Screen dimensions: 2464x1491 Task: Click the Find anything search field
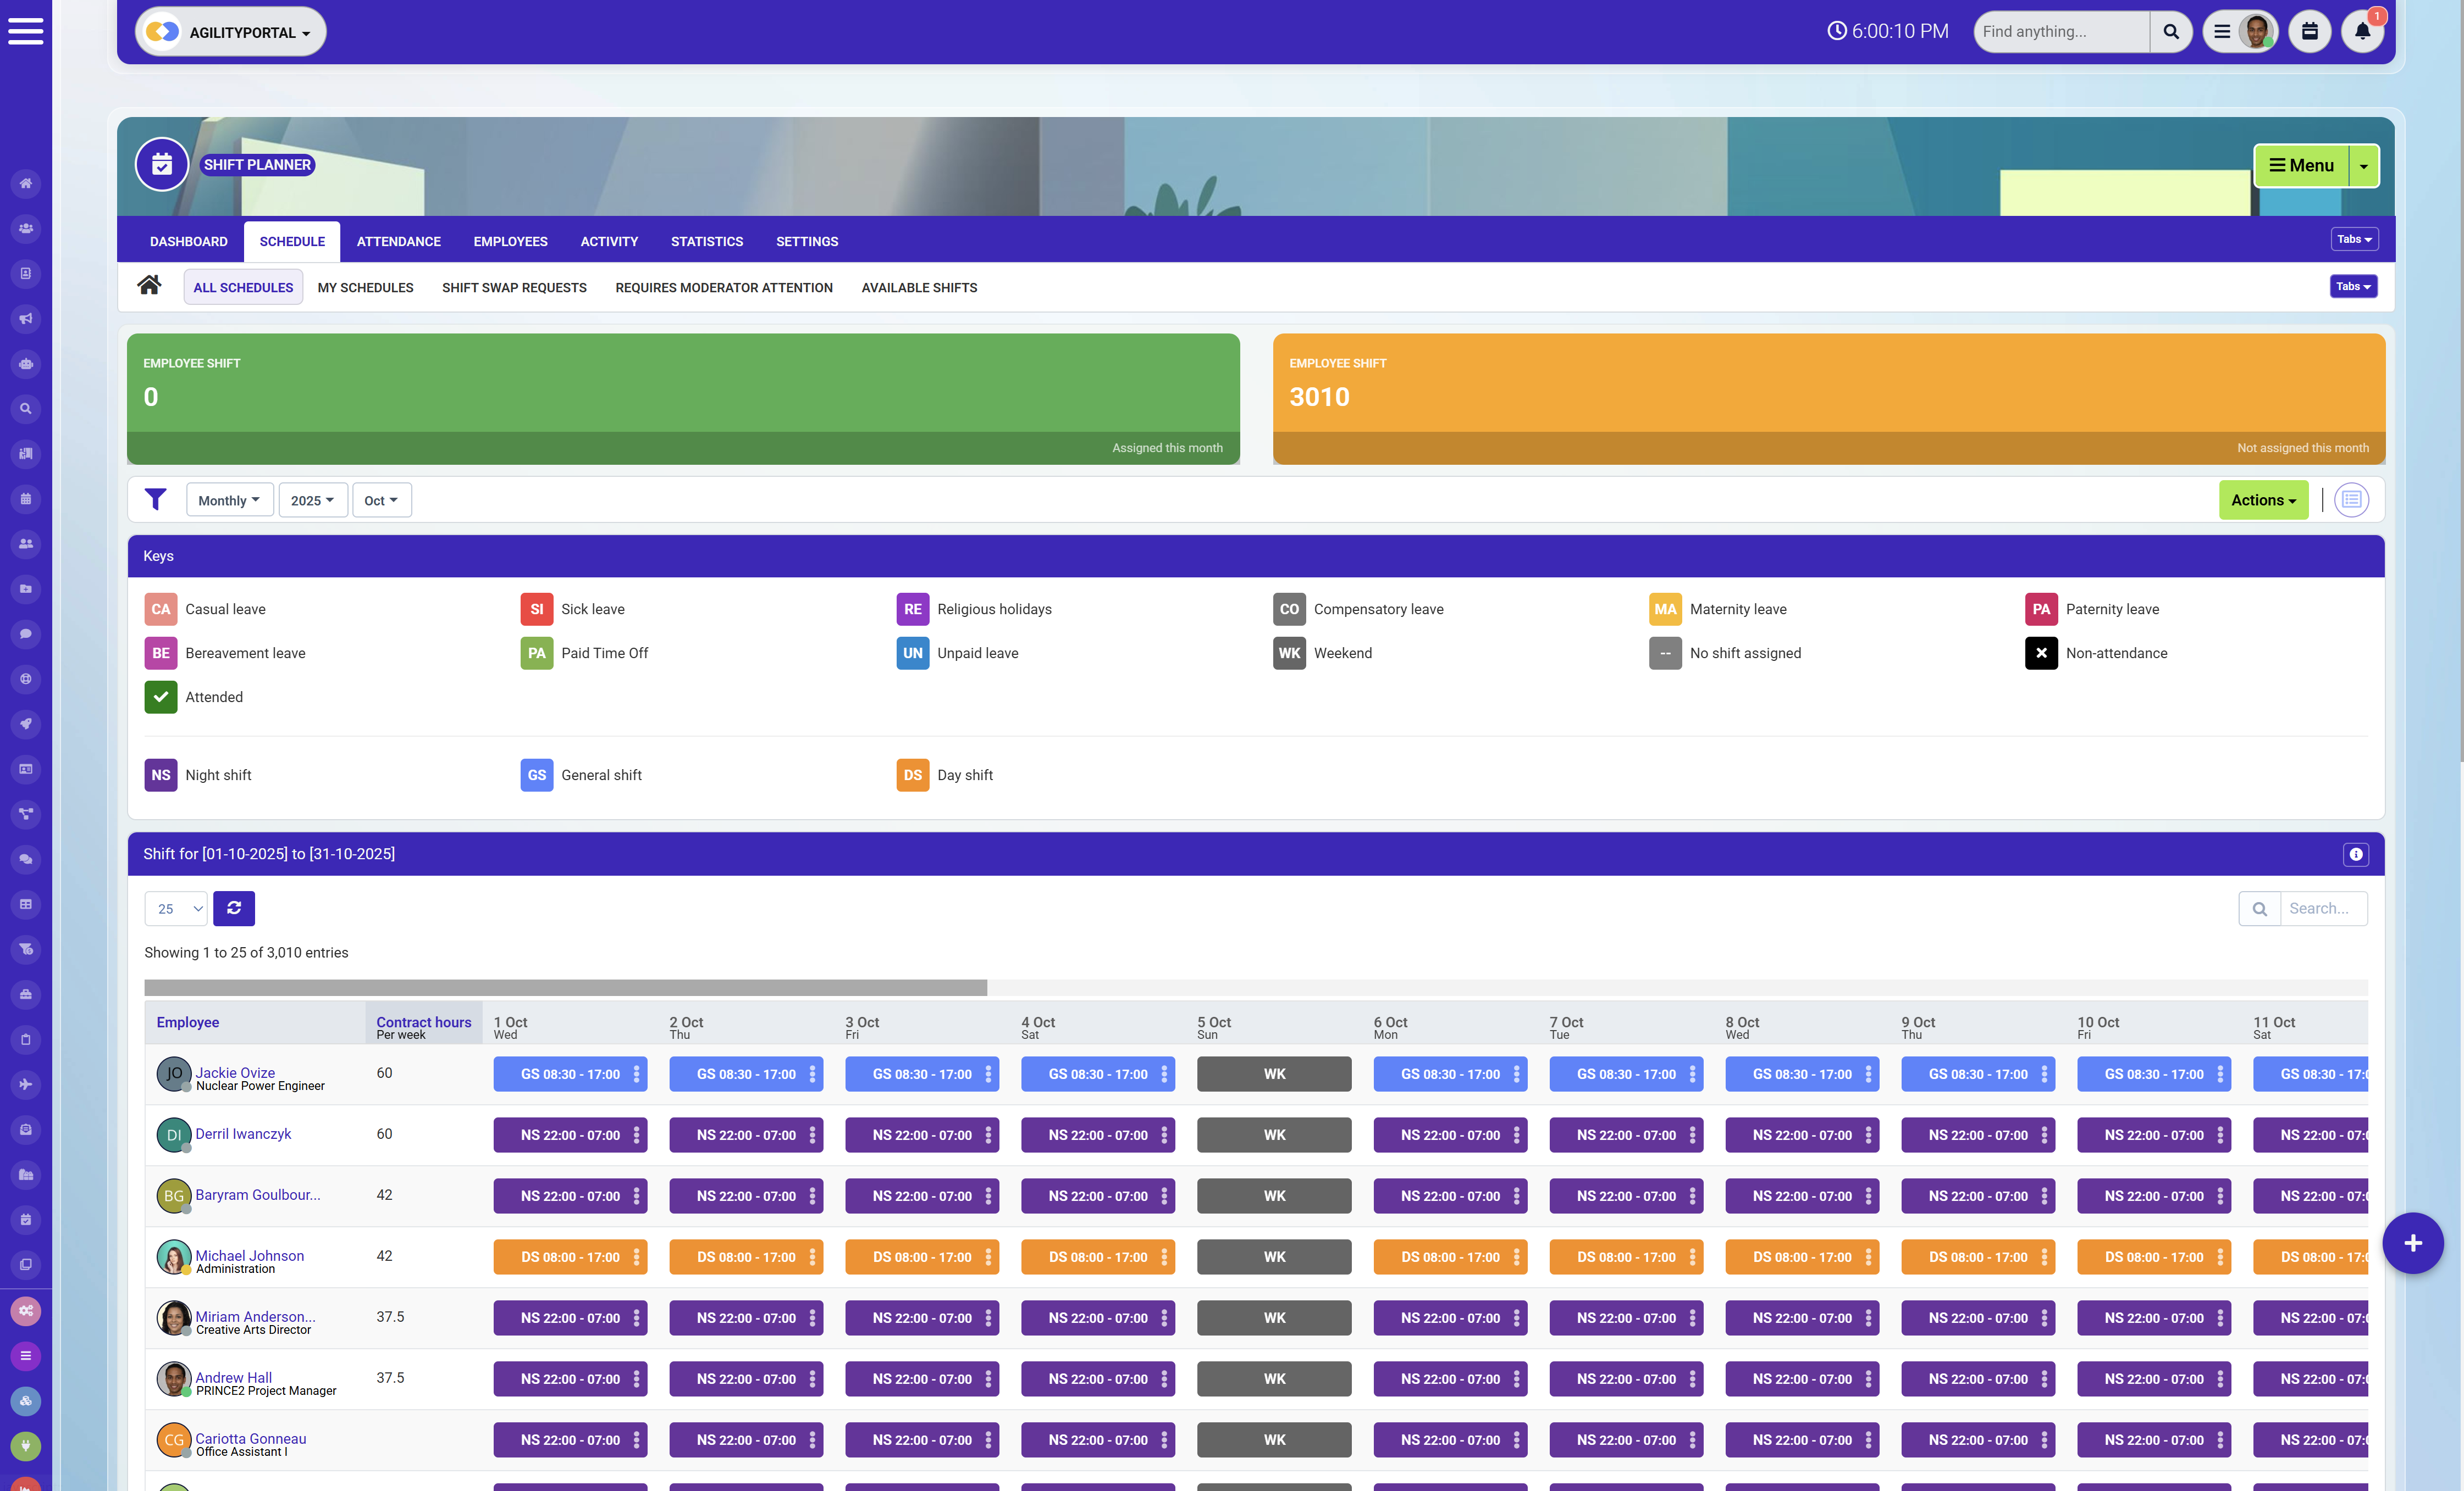(x=2061, y=32)
